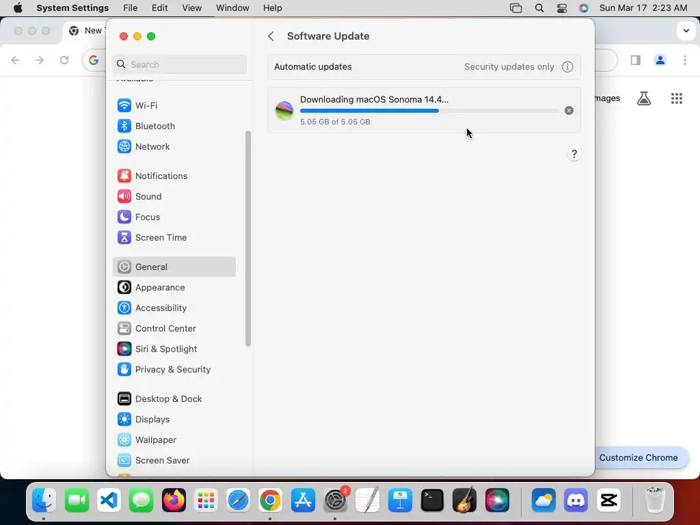Launch GarageBand from the Dock
The width and height of the screenshot is (700, 525).
pyautogui.click(x=464, y=500)
